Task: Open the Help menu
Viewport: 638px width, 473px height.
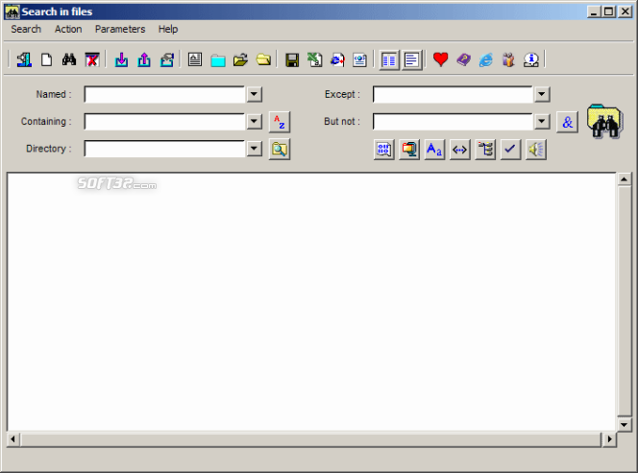Action: (x=168, y=30)
